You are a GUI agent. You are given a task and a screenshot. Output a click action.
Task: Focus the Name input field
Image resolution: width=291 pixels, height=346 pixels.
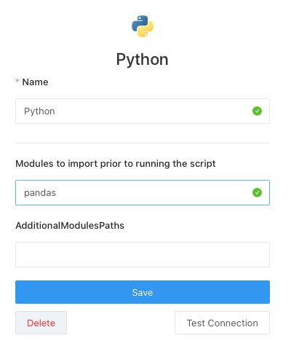[x=143, y=111]
